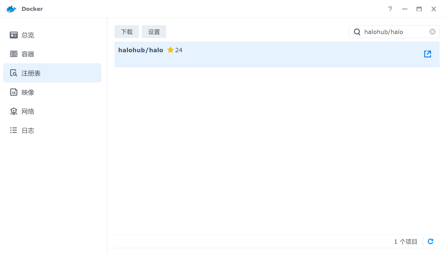Open the 映像 images section
The width and height of the screenshot is (445, 254).
(x=52, y=92)
